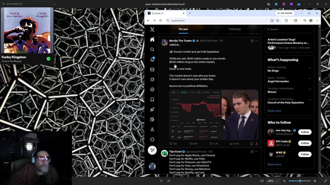Screen dimensions: 330x185
Task: Click the Ask Gemini button
Action: [285, 13]
